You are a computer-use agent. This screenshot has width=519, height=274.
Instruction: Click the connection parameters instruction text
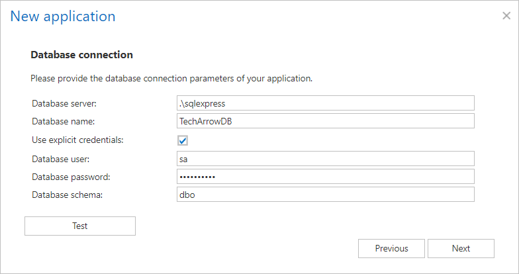[x=171, y=78]
